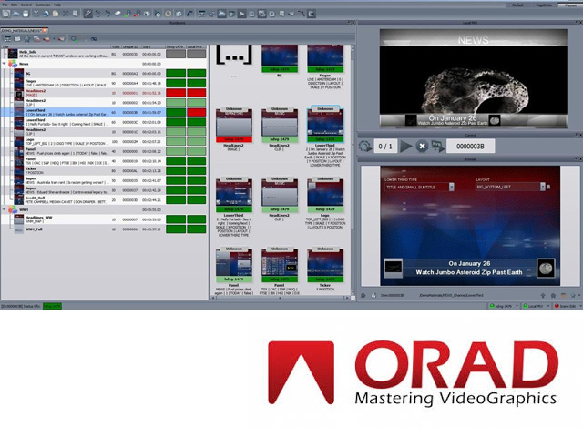Click the Undo arrow toolbar icon
The width and height of the screenshot is (583, 437).
pos(97,15)
